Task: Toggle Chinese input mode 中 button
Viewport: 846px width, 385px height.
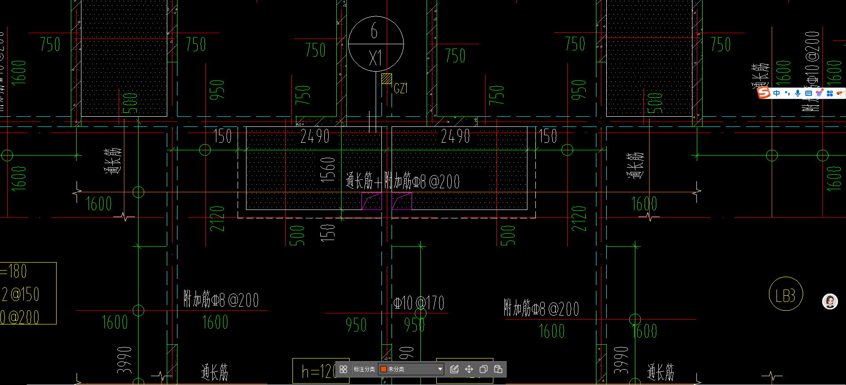Action: tap(777, 93)
